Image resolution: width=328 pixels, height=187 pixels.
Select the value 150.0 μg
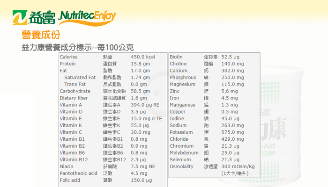point(142,180)
